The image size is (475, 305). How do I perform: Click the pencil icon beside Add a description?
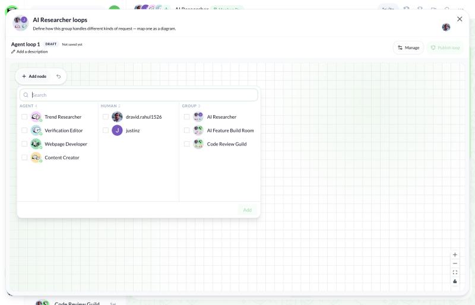(x=13, y=52)
